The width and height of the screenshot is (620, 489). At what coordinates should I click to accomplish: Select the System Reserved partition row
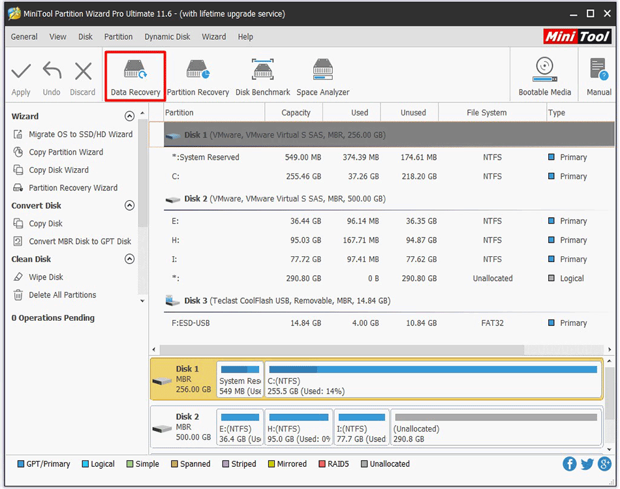pos(389,157)
